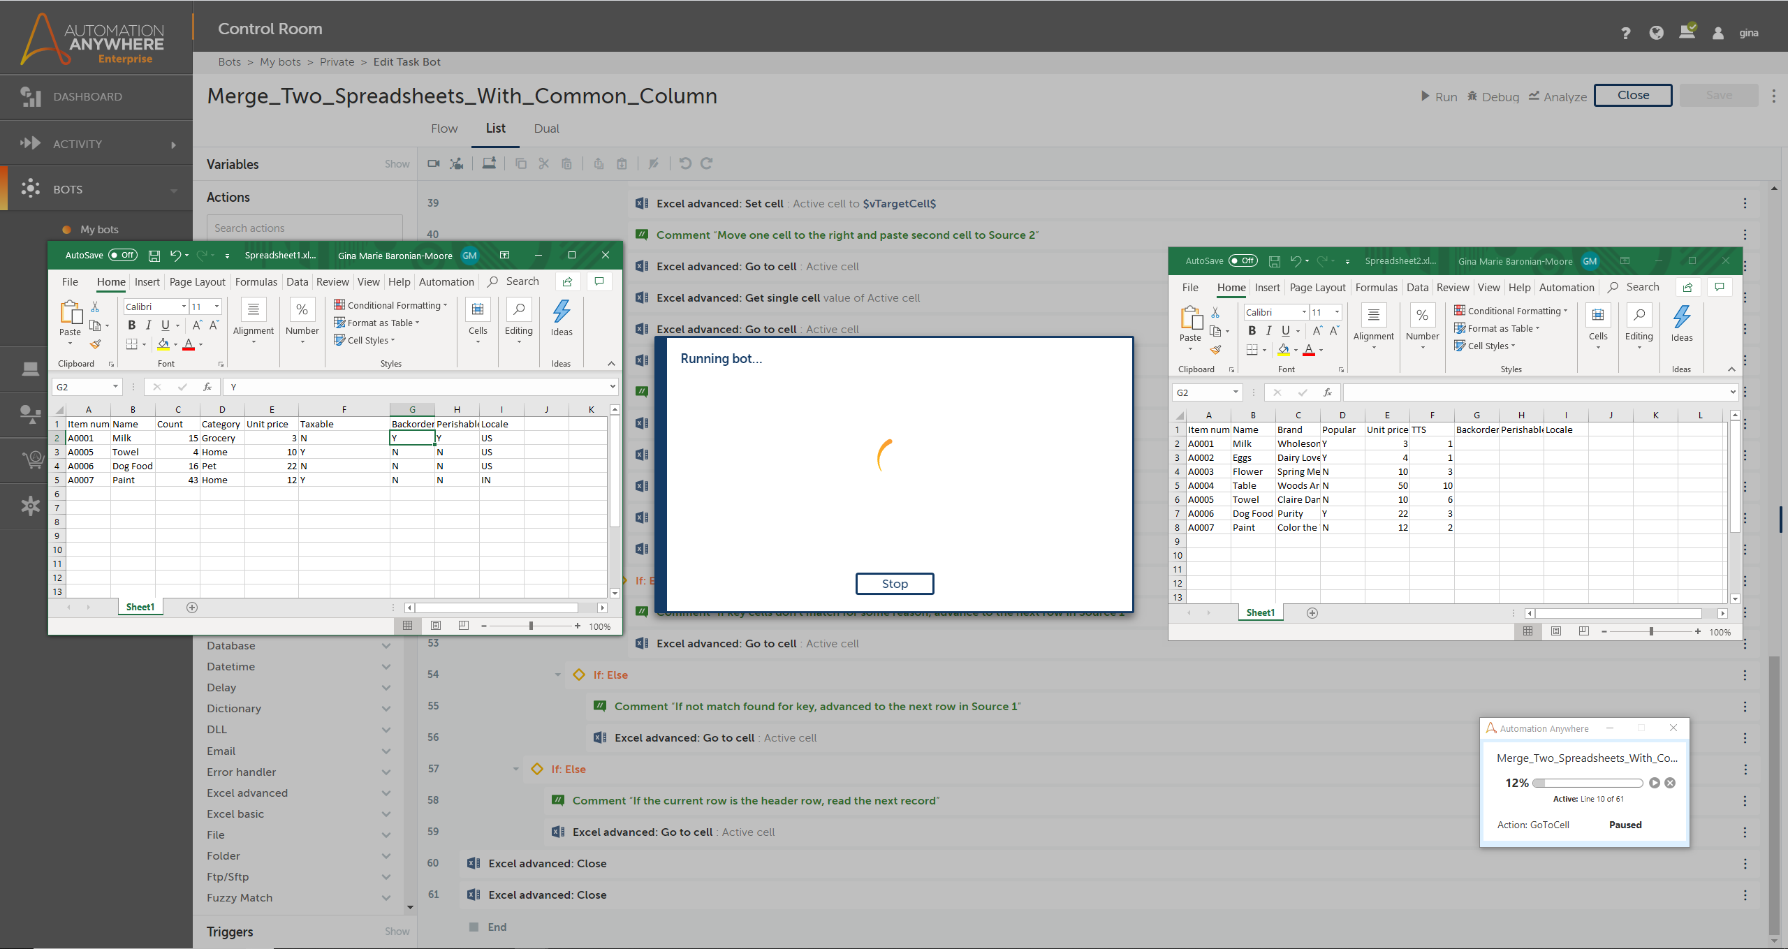Collapse the If: Else block on line 54
1788x949 pixels.
(557, 675)
